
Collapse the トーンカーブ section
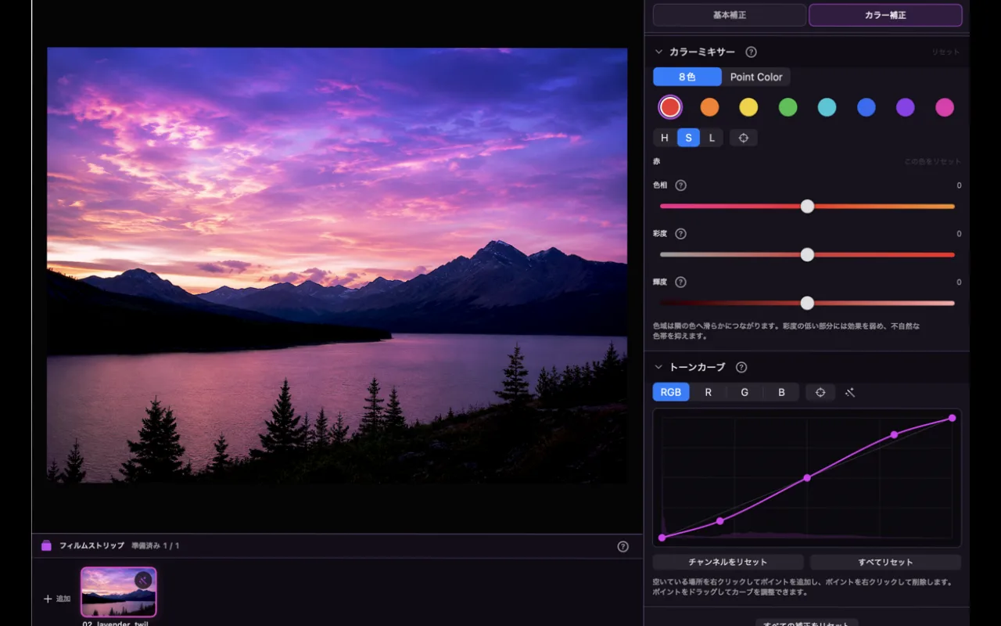[658, 367]
